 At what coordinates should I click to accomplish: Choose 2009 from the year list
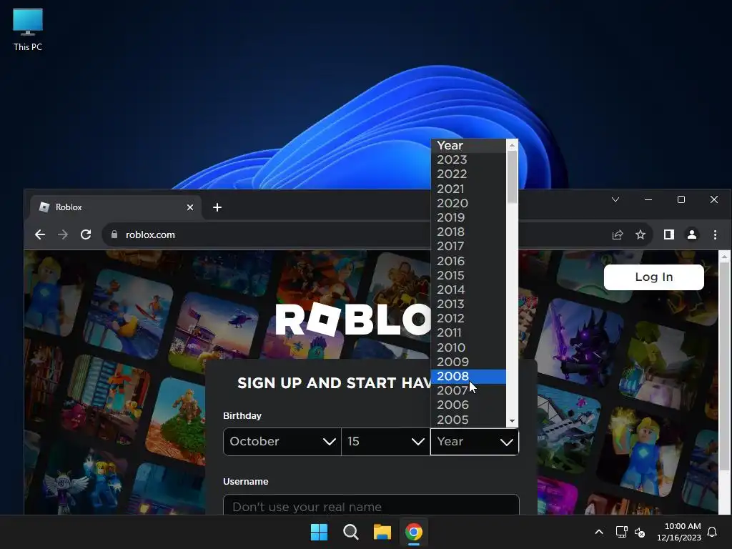point(468,362)
